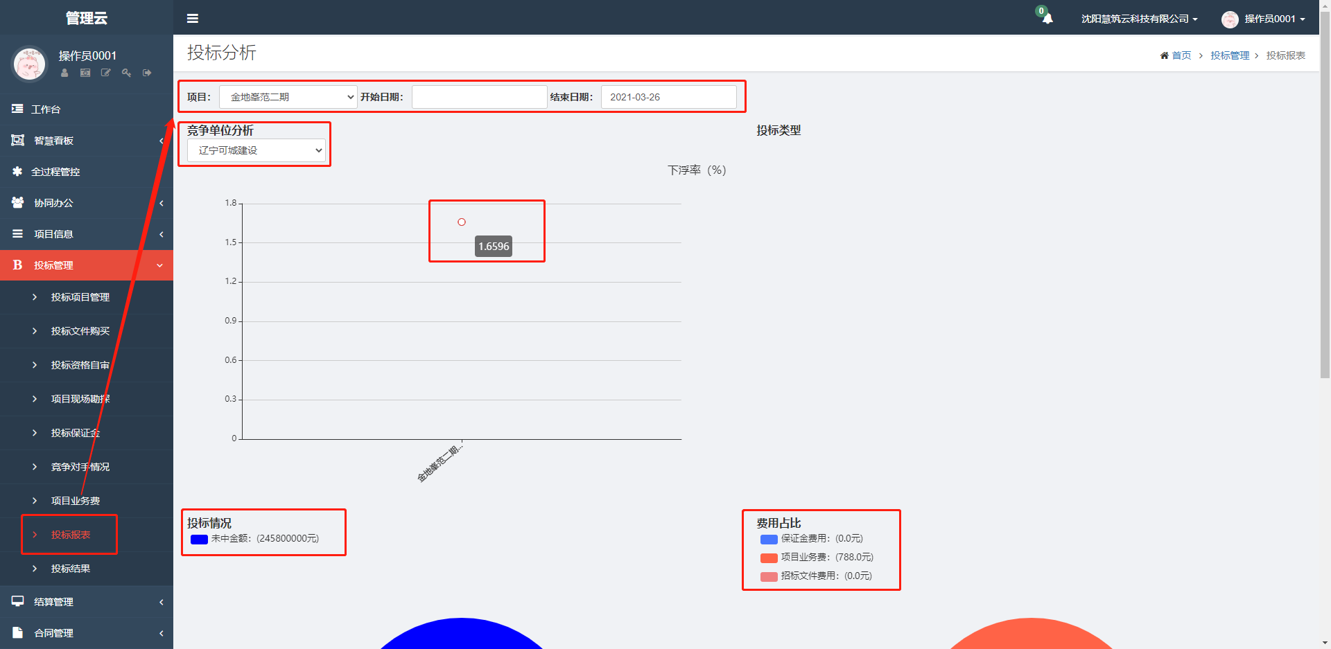Click the top-right user avatar thumbnail
This screenshot has width=1331, height=649.
[x=1230, y=19]
